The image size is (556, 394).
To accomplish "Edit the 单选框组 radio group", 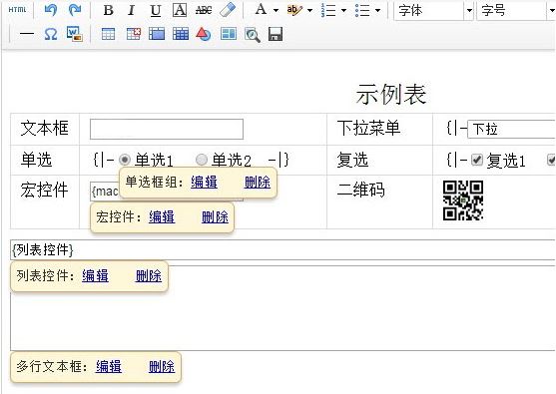I will click(204, 183).
